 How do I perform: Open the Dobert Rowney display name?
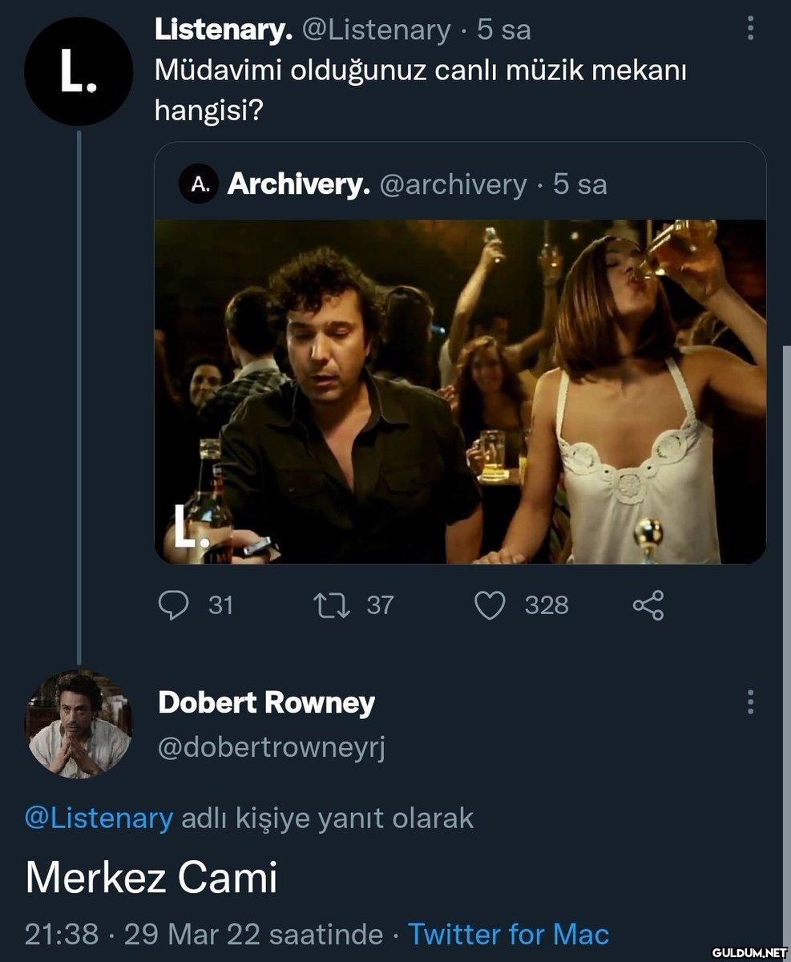coord(266,702)
